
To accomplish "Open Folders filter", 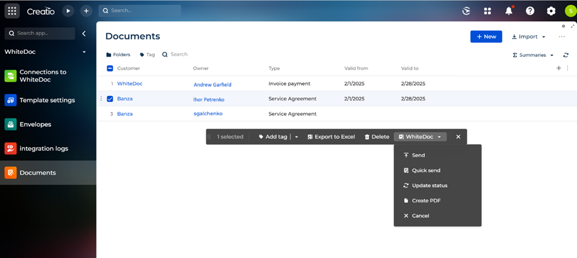I will point(118,55).
